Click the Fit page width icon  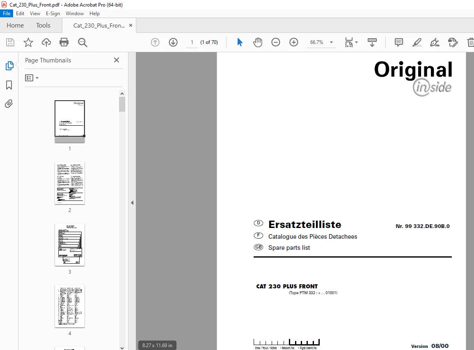click(x=349, y=42)
